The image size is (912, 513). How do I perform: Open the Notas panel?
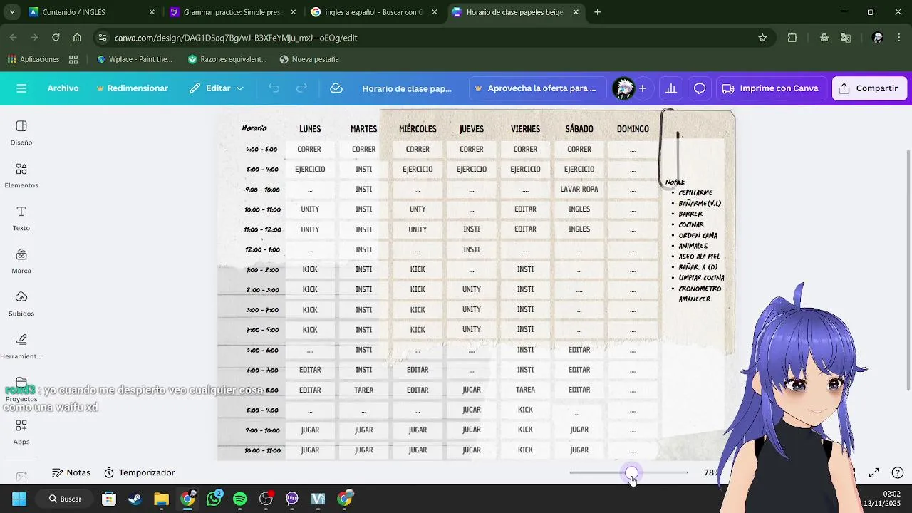(x=71, y=472)
